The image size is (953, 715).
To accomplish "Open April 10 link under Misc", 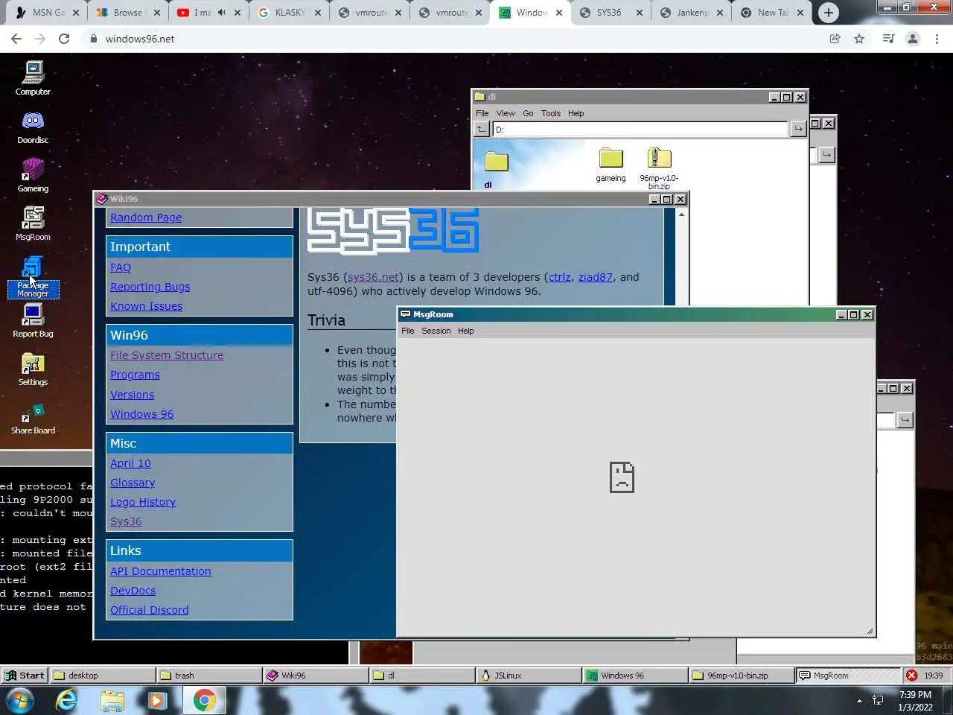I will click(x=130, y=463).
